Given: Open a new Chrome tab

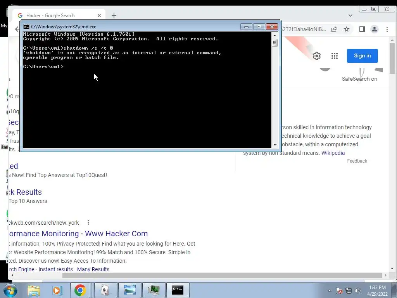Looking at the screenshot, I should pyautogui.click(x=114, y=16).
